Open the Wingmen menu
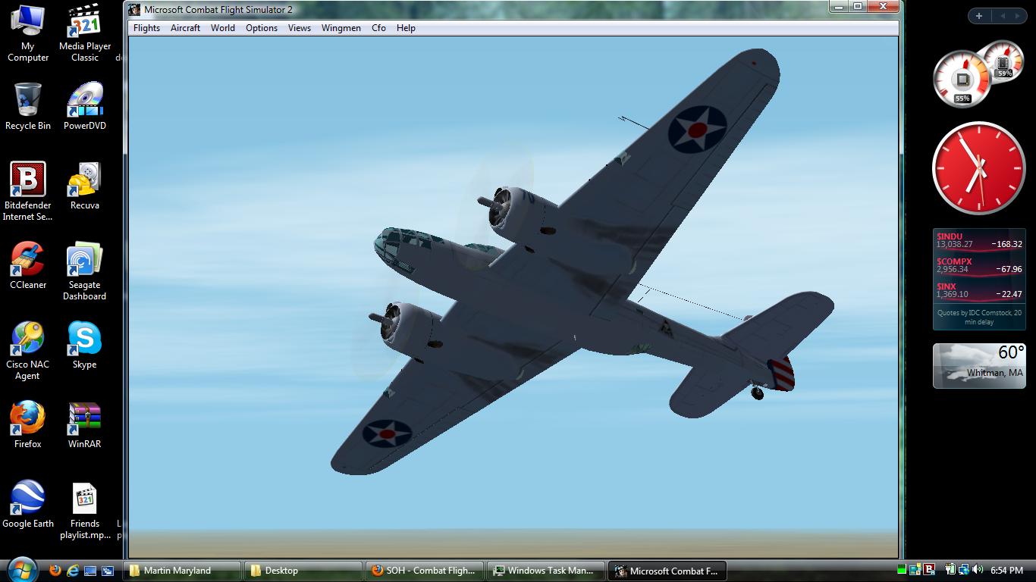Viewport: 1036px width, 582px height. tap(341, 28)
